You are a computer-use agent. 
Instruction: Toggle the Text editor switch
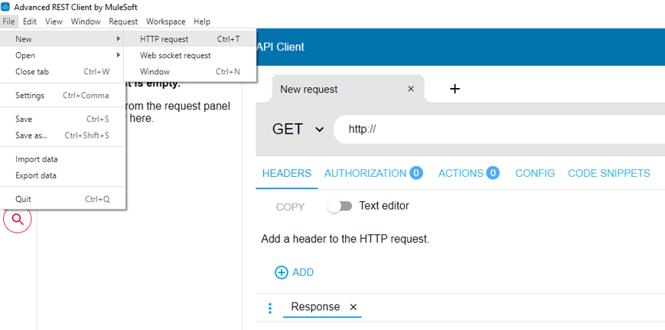coord(340,206)
